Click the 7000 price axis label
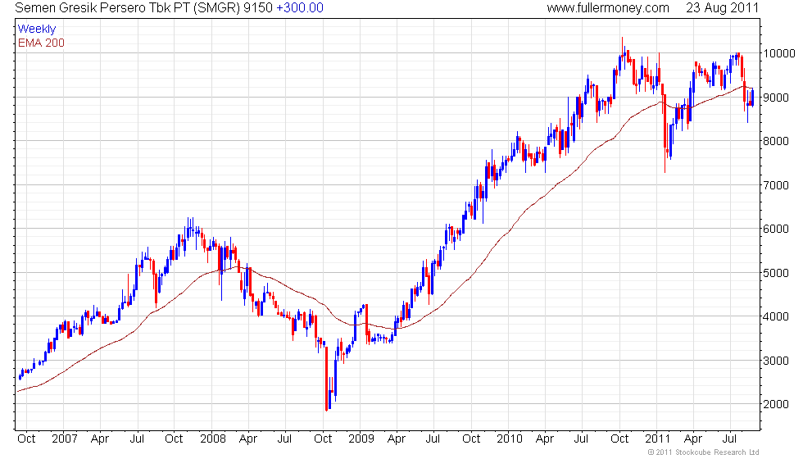The width and height of the screenshot is (803, 459). (777, 185)
